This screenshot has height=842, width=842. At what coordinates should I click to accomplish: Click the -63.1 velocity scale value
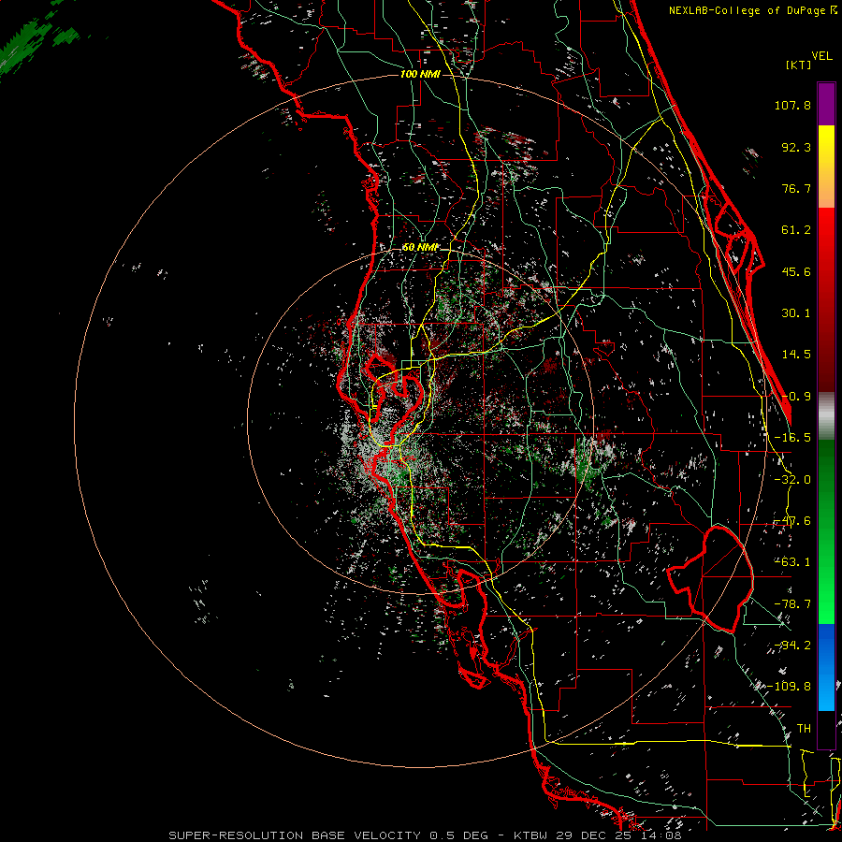coord(792,562)
